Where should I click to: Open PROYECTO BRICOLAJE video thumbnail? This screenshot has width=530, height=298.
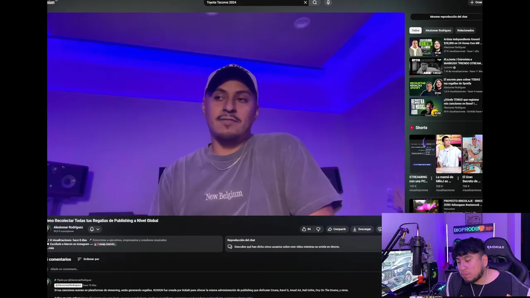[x=426, y=206]
